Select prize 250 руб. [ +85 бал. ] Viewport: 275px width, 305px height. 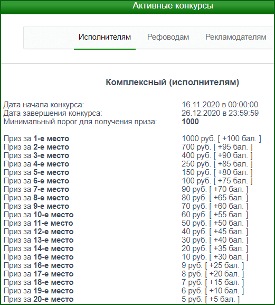point(217,164)
